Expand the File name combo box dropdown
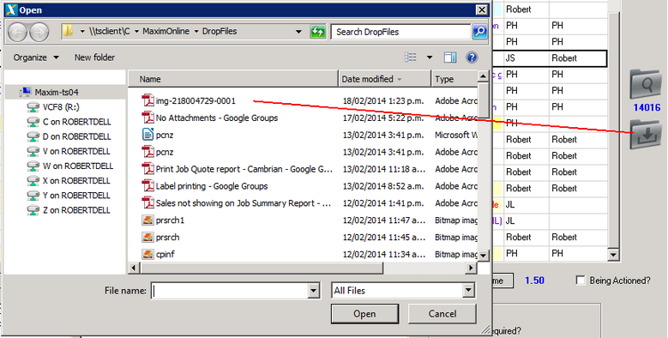The height and width of the screenshot is (338, 668). coord(314,291)
